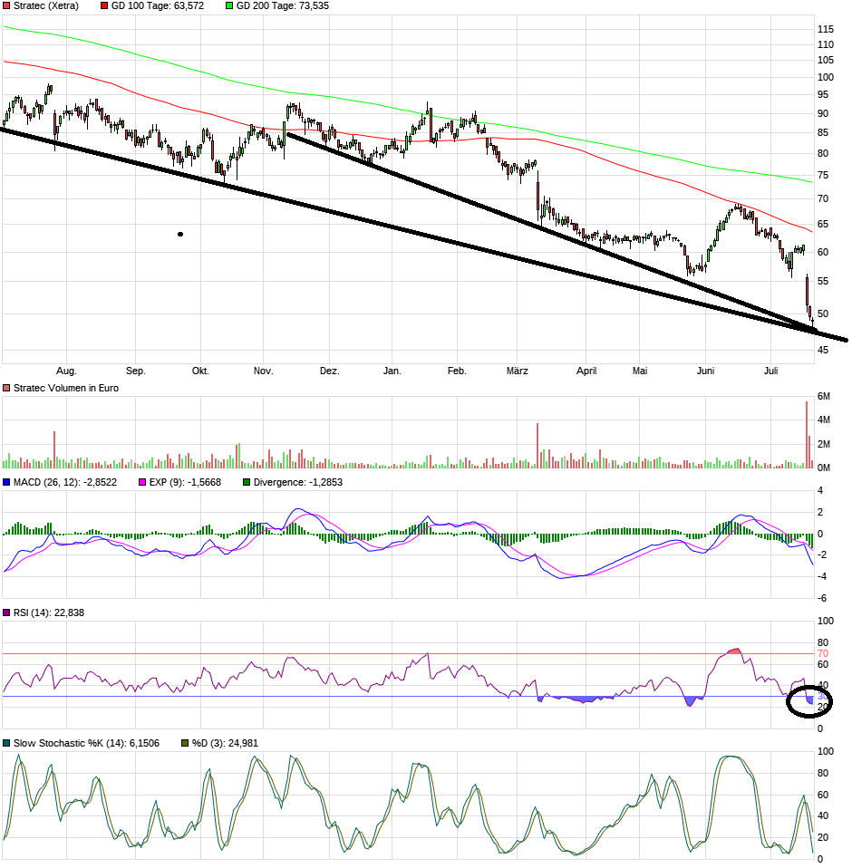Click the 'Sep.' month axis label

pyautogui.click(x=136, y=371)
